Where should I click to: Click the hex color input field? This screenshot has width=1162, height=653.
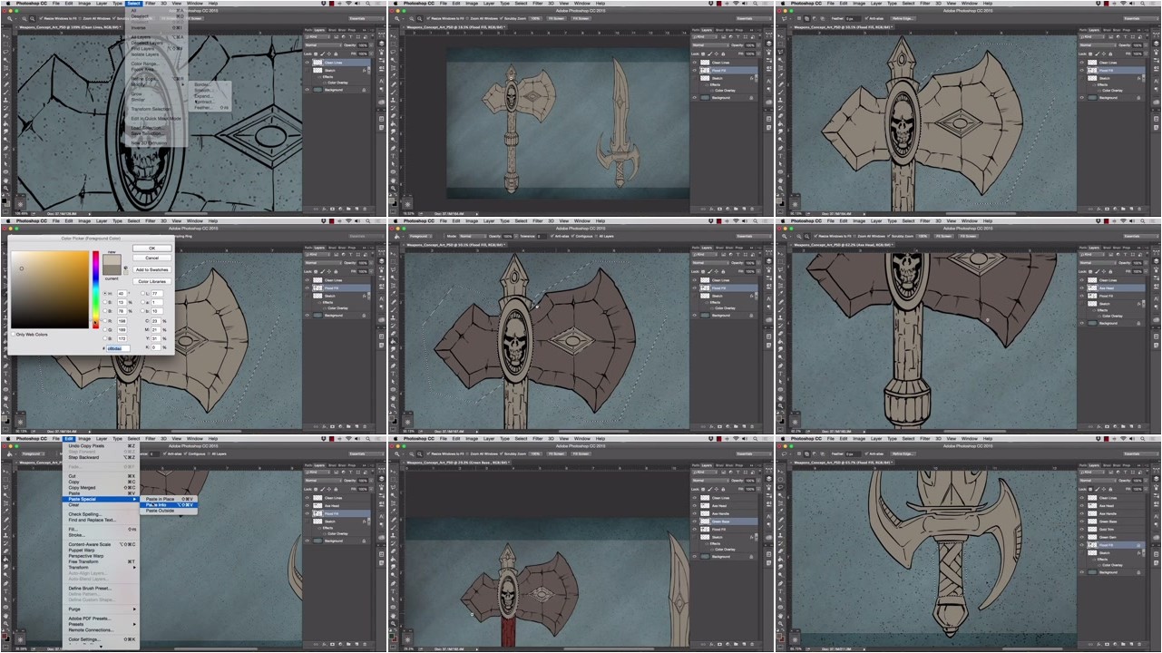[x=118, y=348]
